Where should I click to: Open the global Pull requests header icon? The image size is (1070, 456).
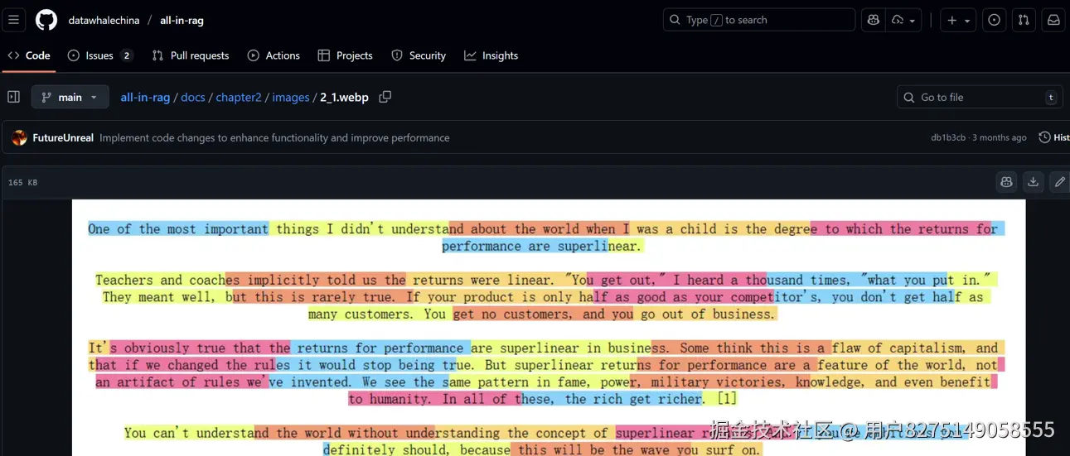tap(1024, 20)
